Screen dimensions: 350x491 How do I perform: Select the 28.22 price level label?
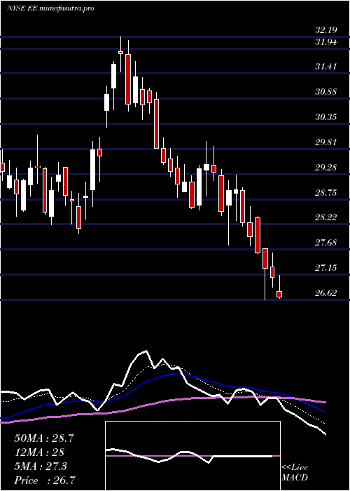[x=326, y=217]
